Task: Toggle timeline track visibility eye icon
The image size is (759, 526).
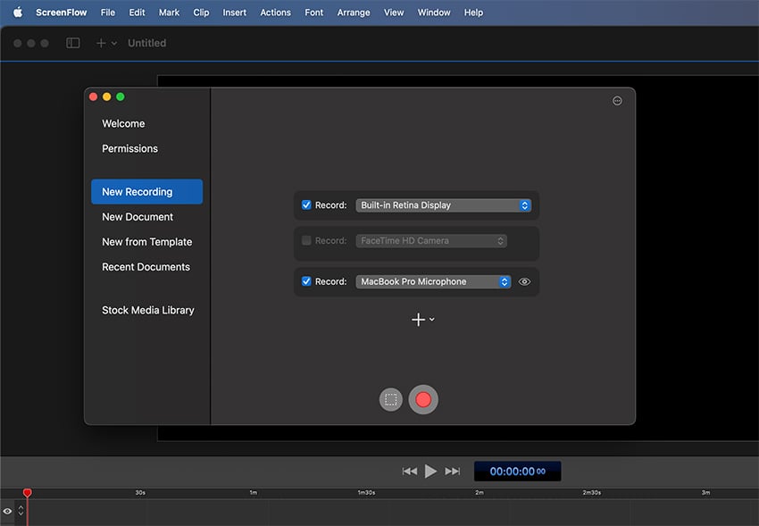Action: click(x=7, y=511)
